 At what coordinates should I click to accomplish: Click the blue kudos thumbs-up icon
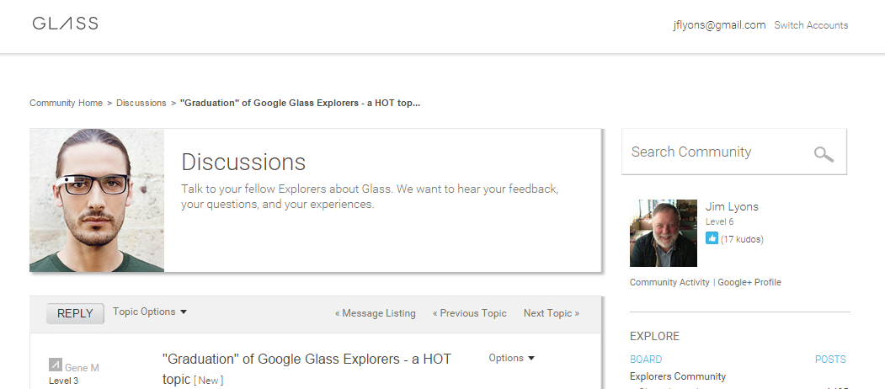point(712,238)
